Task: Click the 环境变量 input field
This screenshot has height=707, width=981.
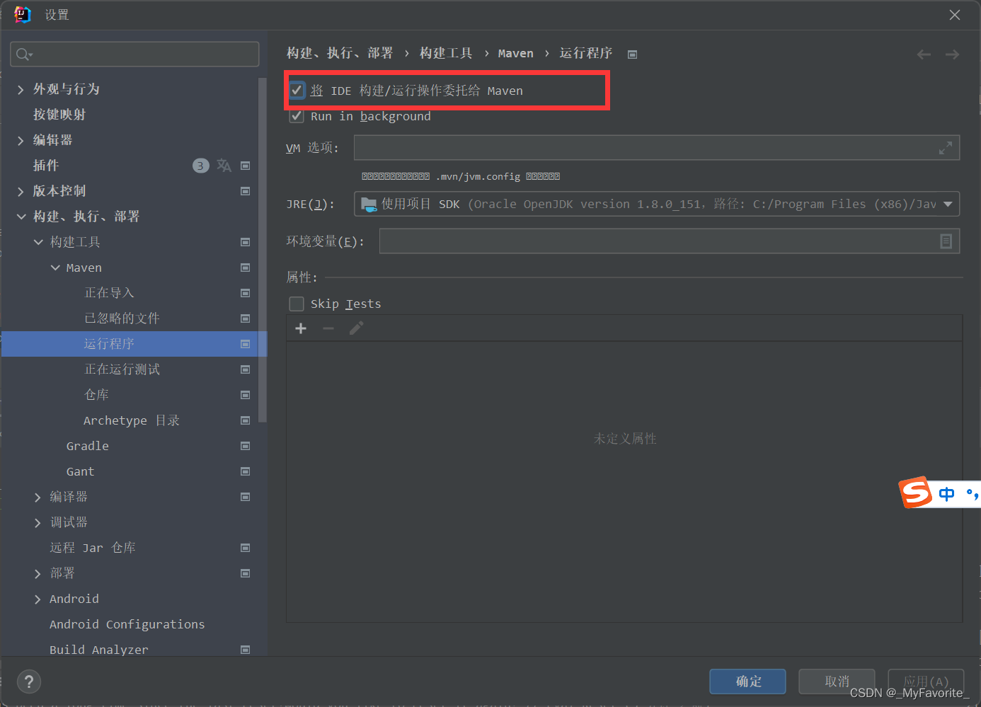Action: click(x=670, y=241)
